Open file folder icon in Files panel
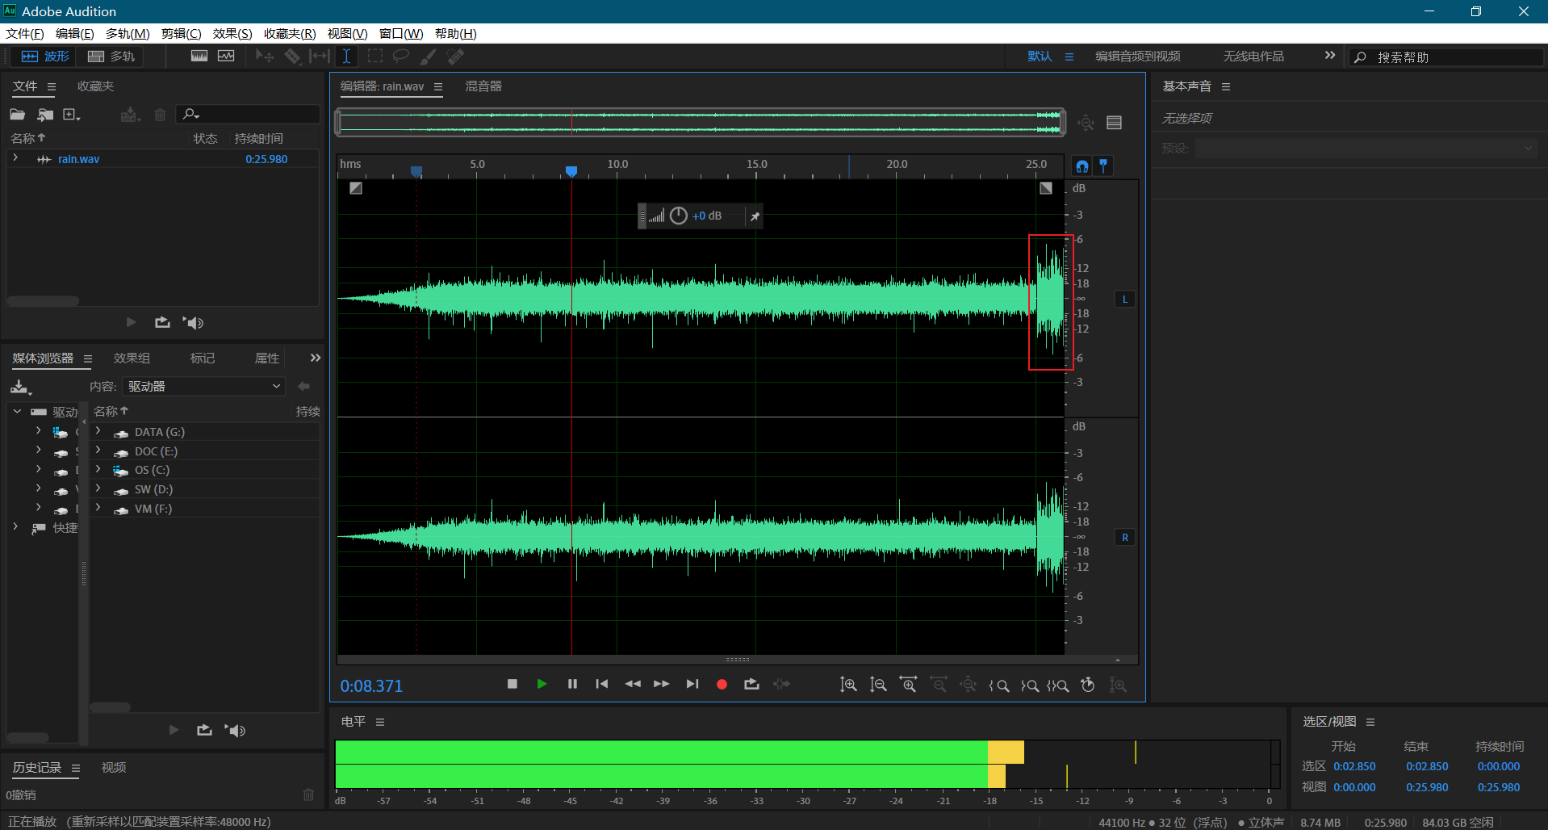1548x830 pixels. tap(17, 115)
